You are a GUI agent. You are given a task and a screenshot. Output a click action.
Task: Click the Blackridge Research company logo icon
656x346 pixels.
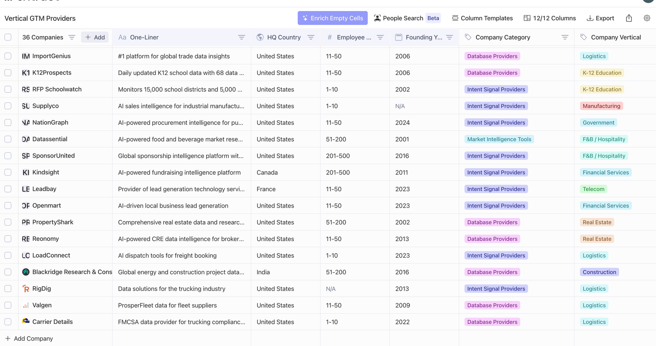click(x=26, y=272)
